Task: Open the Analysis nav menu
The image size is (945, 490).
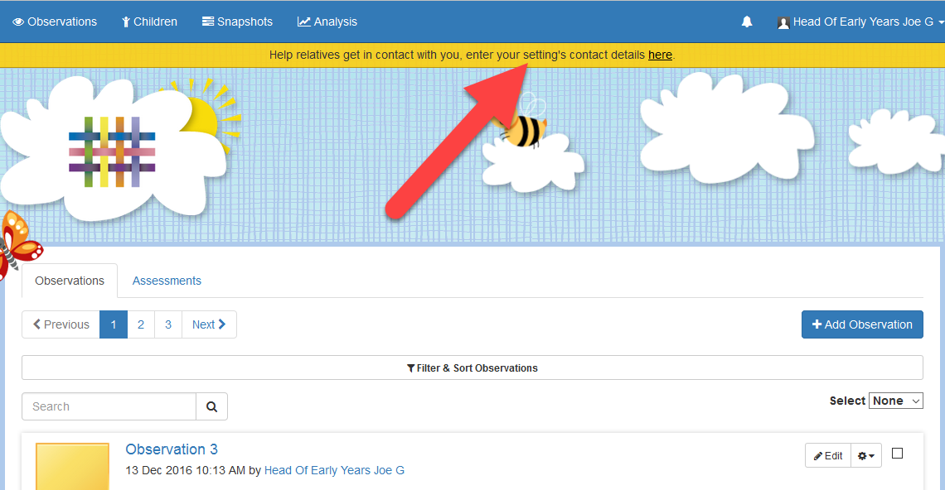Action: click(x=327, y=22)
